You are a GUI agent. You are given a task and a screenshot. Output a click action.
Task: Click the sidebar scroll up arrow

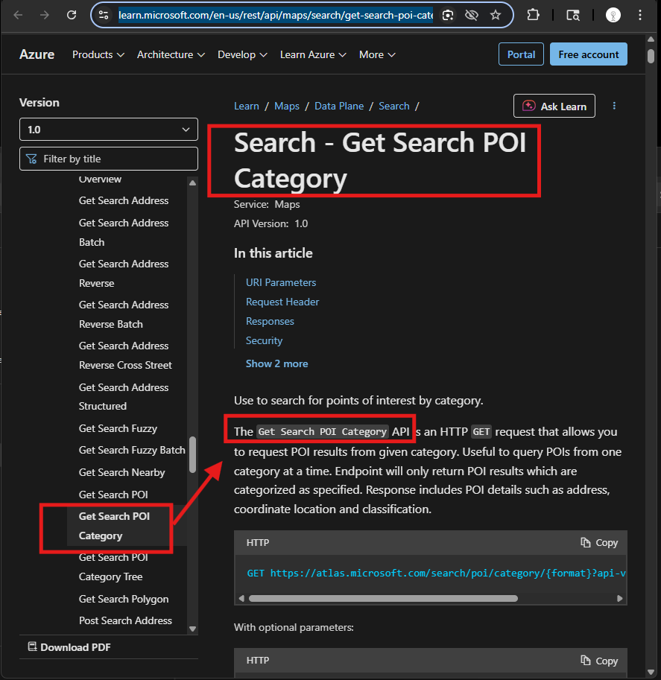pos(193,183)
